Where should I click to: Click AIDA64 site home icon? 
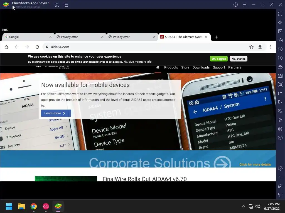[x=158, y=67]
